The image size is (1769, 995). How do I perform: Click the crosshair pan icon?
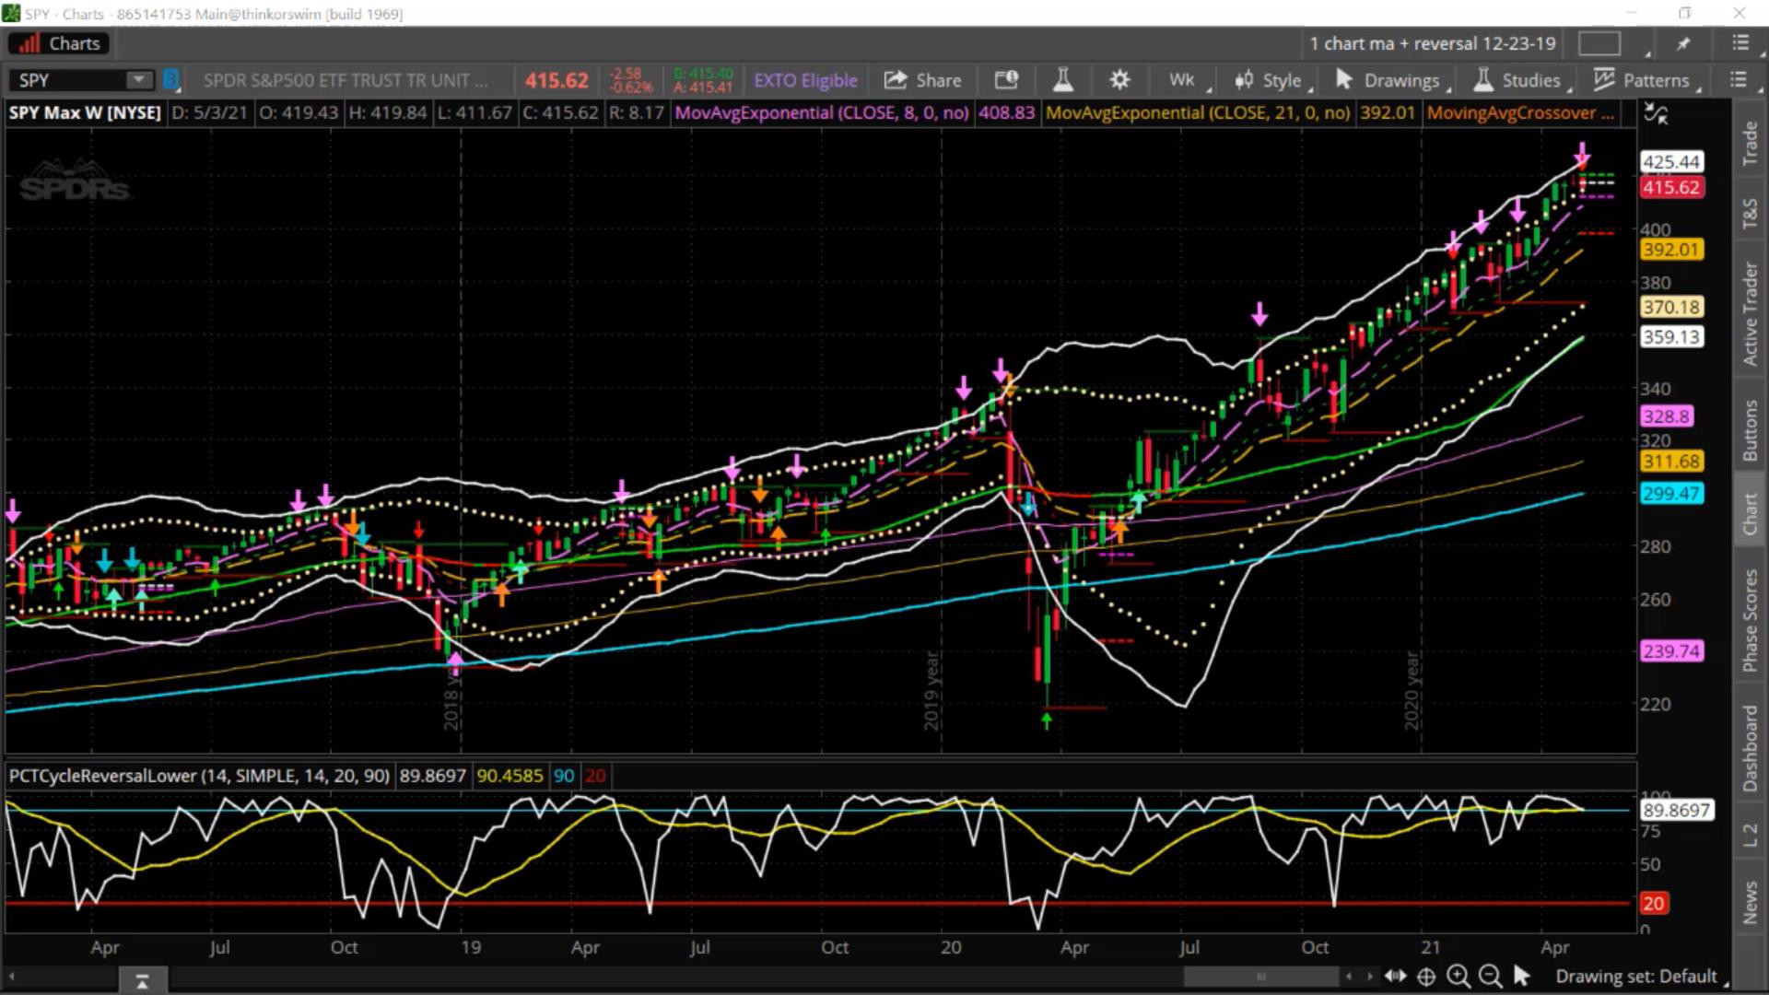point(1426,976)
